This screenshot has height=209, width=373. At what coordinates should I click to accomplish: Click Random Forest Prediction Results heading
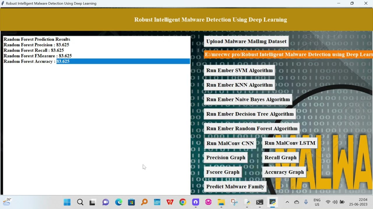(37, 39)
